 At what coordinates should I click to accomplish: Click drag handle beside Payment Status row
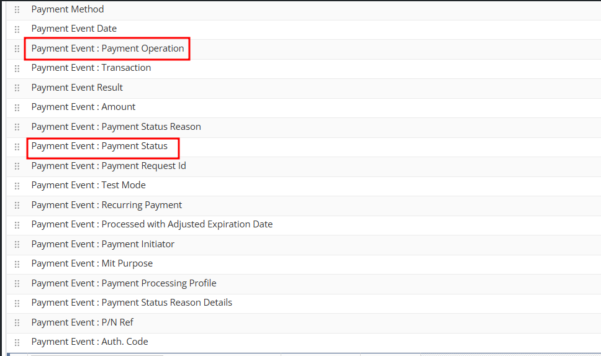click(17, 147)
